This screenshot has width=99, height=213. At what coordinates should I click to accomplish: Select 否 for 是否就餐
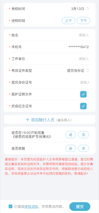click(x=84, y=148)
